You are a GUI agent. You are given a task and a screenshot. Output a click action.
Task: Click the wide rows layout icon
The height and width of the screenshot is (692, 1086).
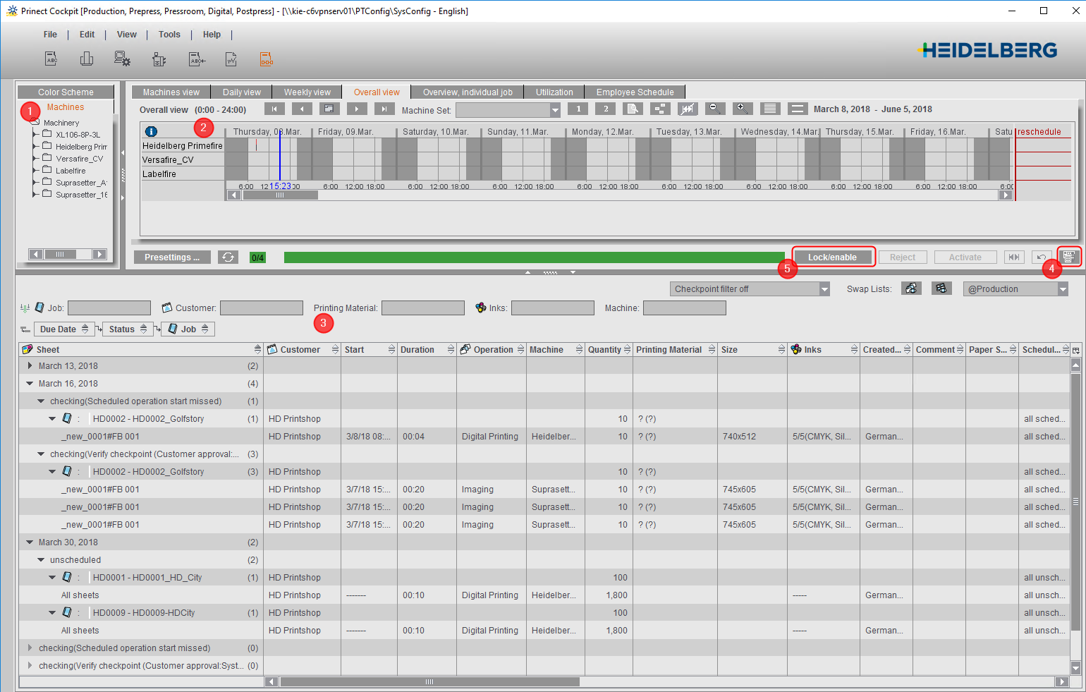point(798,109)
